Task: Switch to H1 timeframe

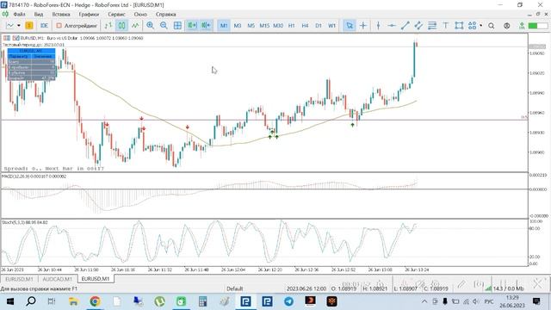Action: (x=291, y=26)
